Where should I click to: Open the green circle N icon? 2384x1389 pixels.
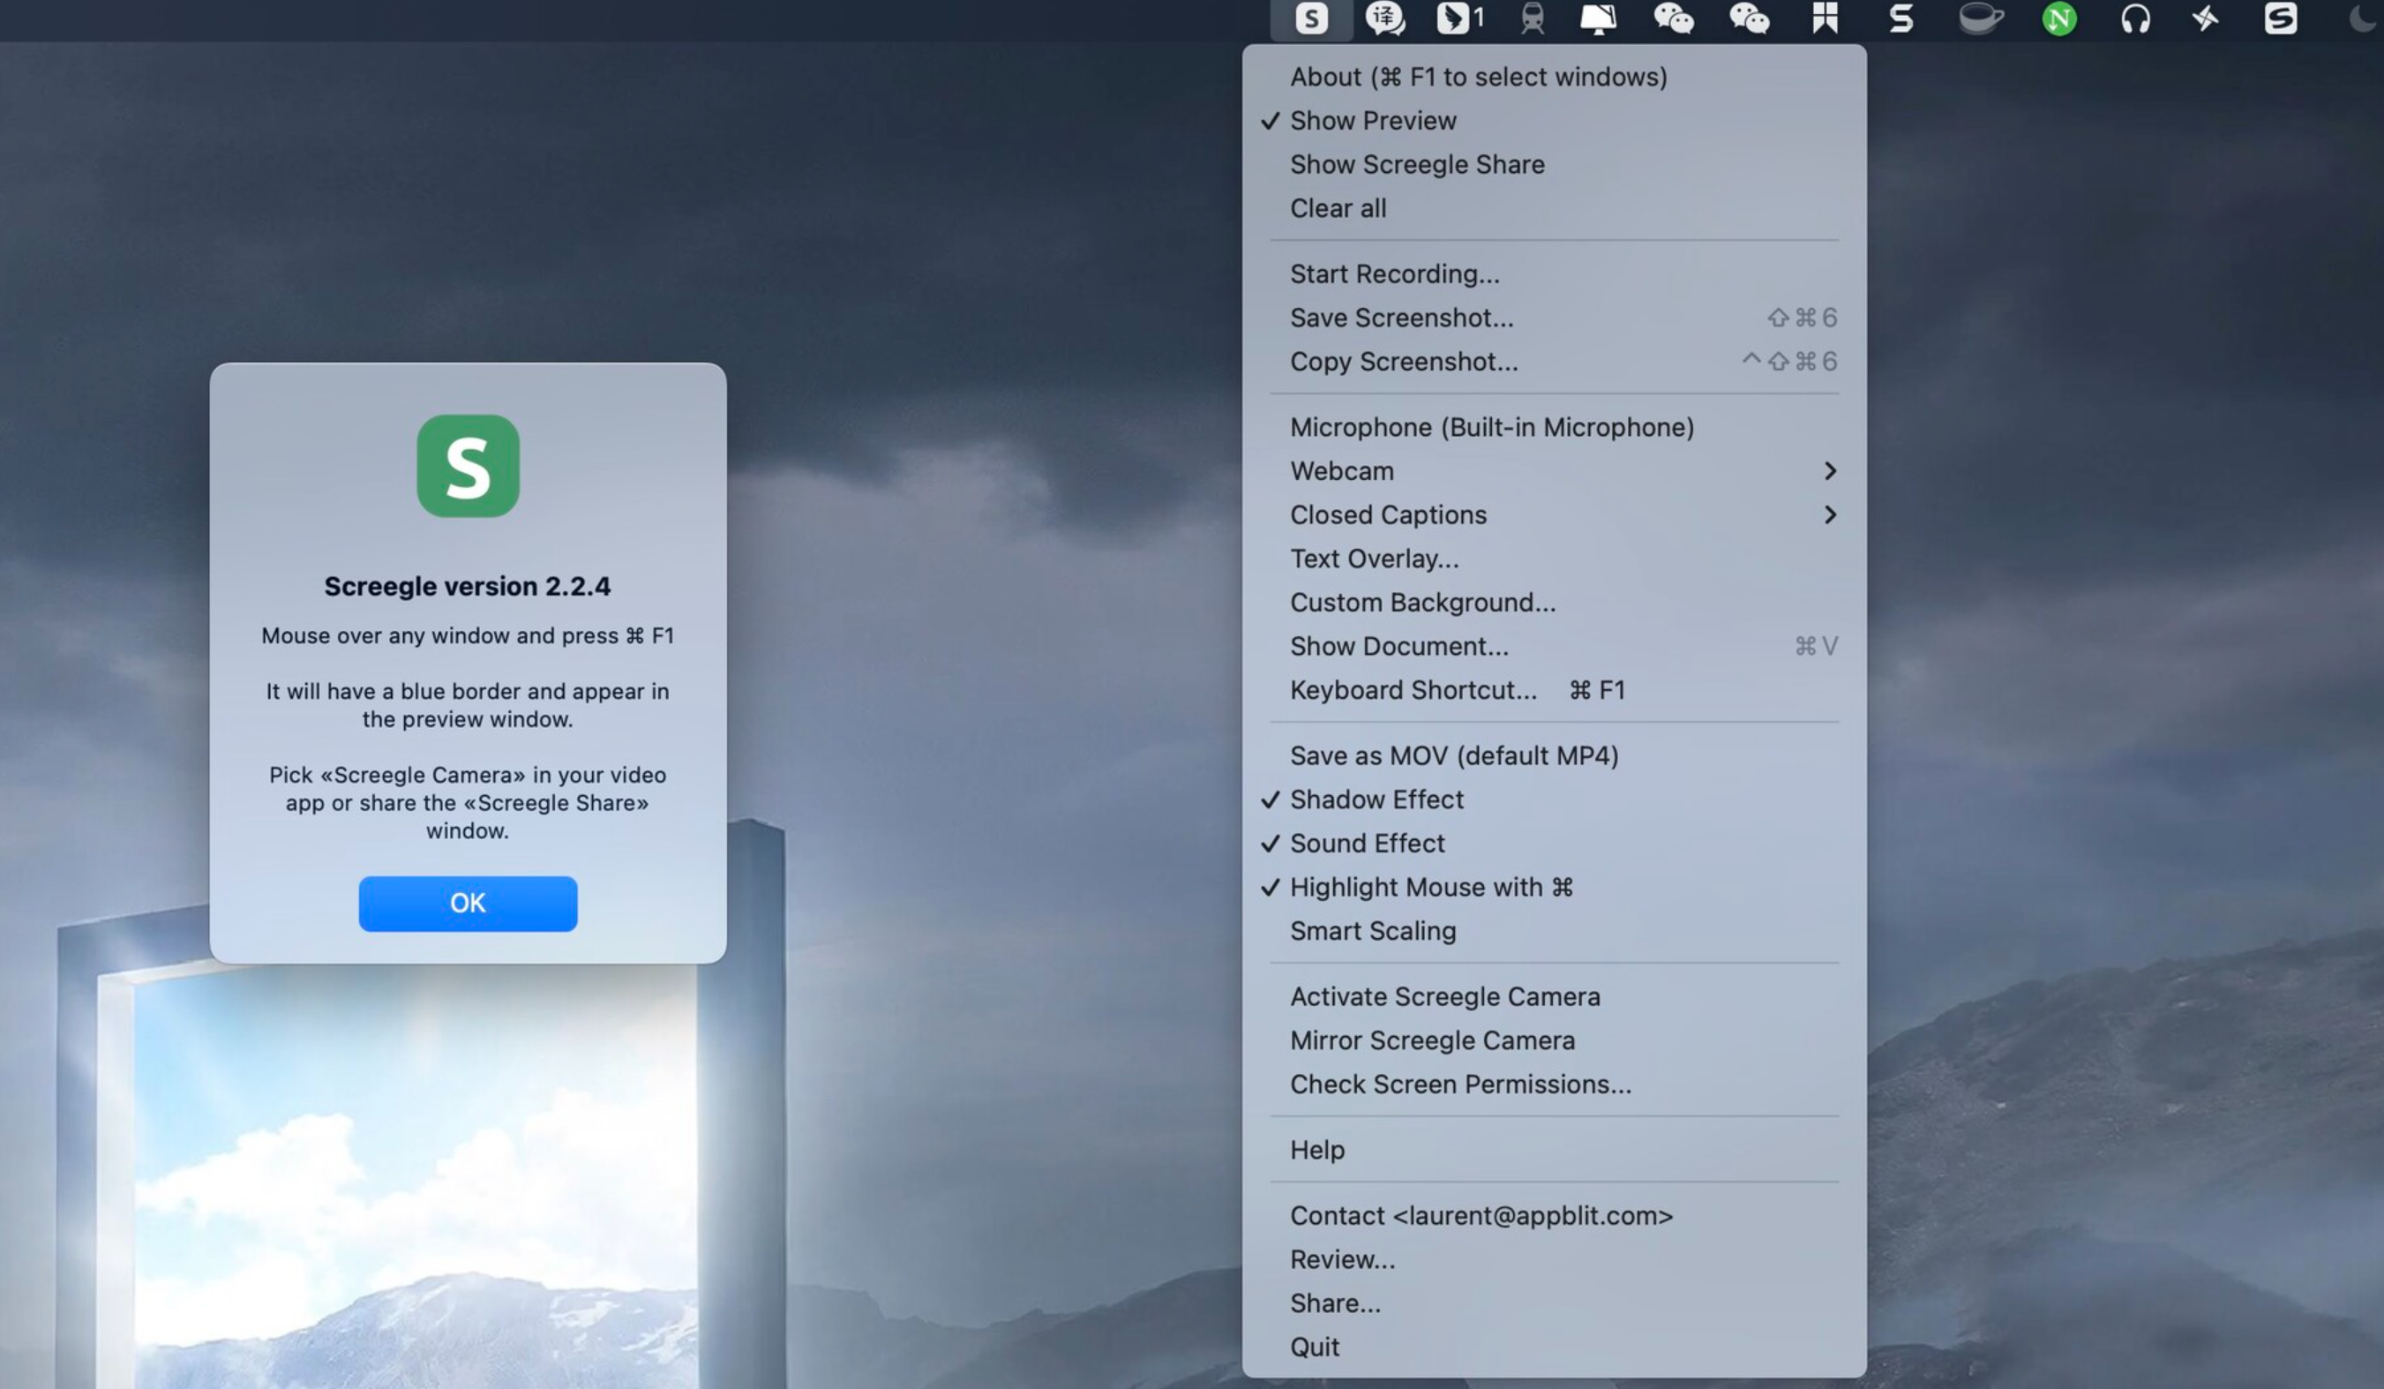point(2059,19)
